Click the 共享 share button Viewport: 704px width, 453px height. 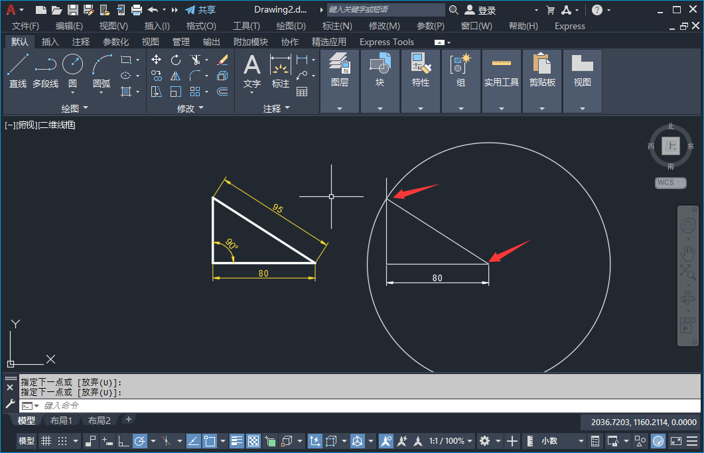coord(200,10)
